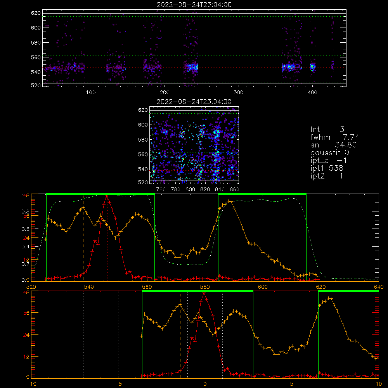Select the 'sn 34.80' readout text
Viewport: 388px width, 388px height.
tap(333, 145)
